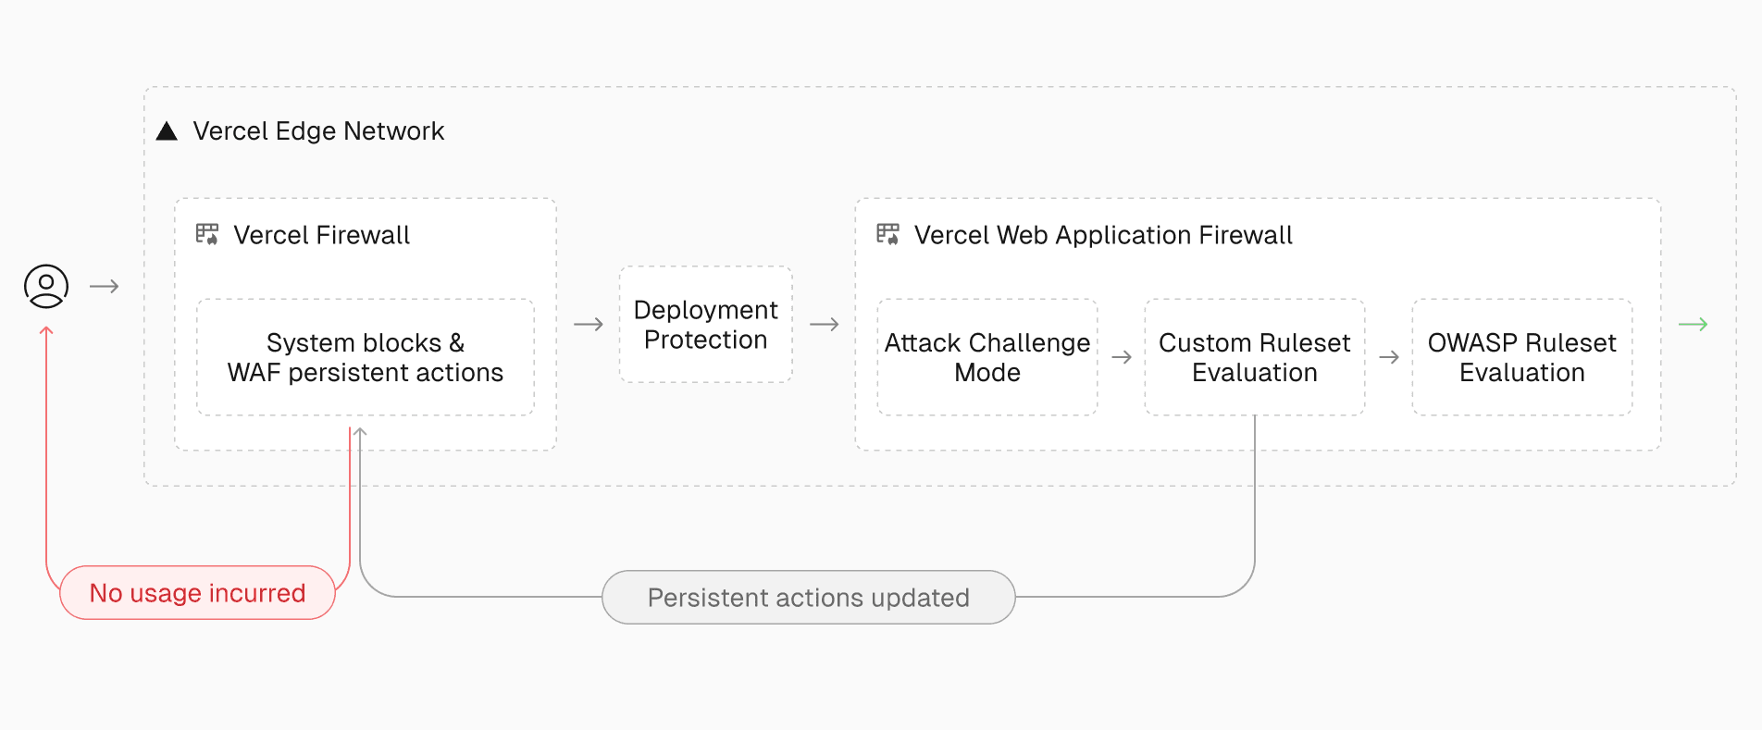Click the Web Application Firewall title icon
The image size is (1762, 730).
[888, 234]
